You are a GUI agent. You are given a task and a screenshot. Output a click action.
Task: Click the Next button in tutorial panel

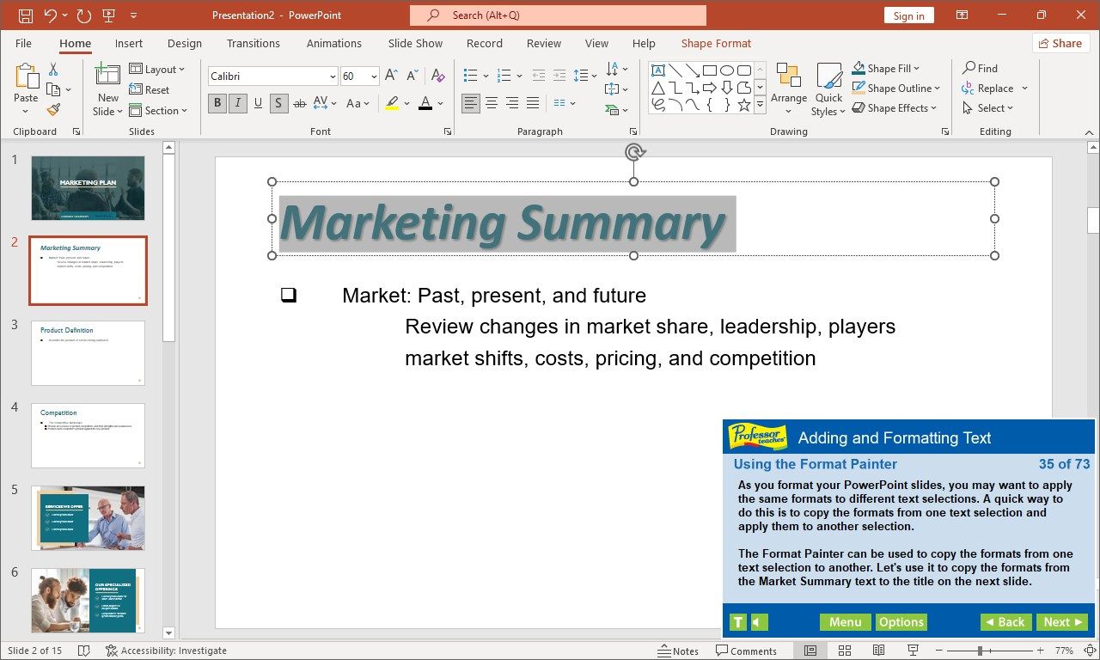tap(1063, 622)
